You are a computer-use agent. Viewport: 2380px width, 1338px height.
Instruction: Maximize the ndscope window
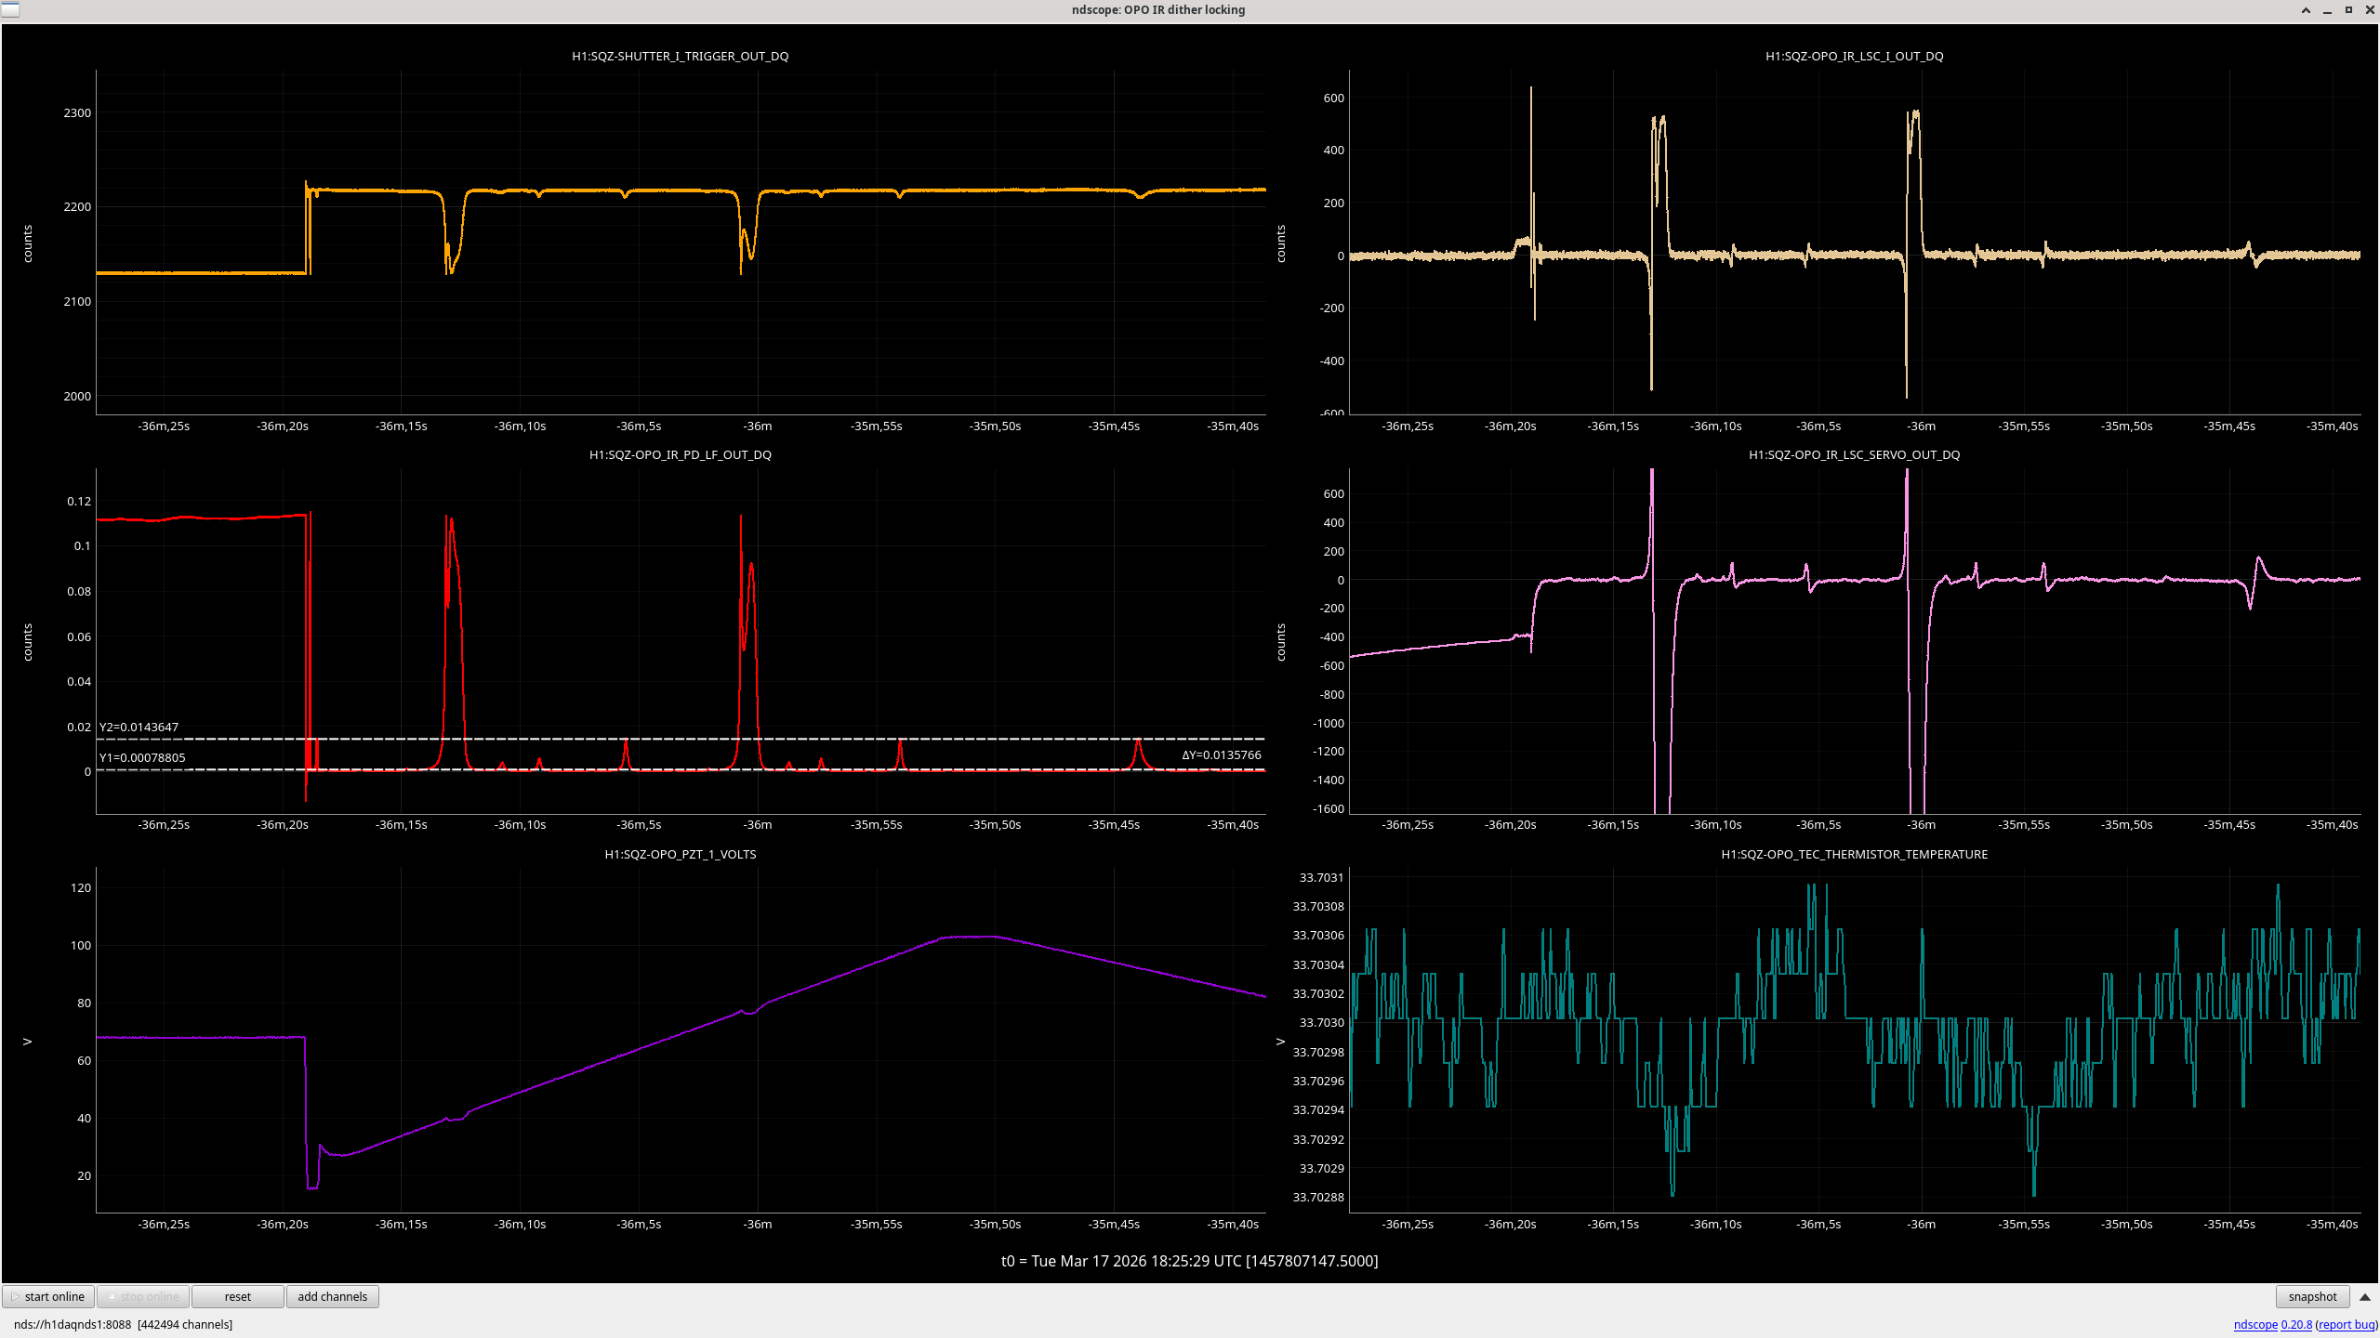(x=2348, y=10)
